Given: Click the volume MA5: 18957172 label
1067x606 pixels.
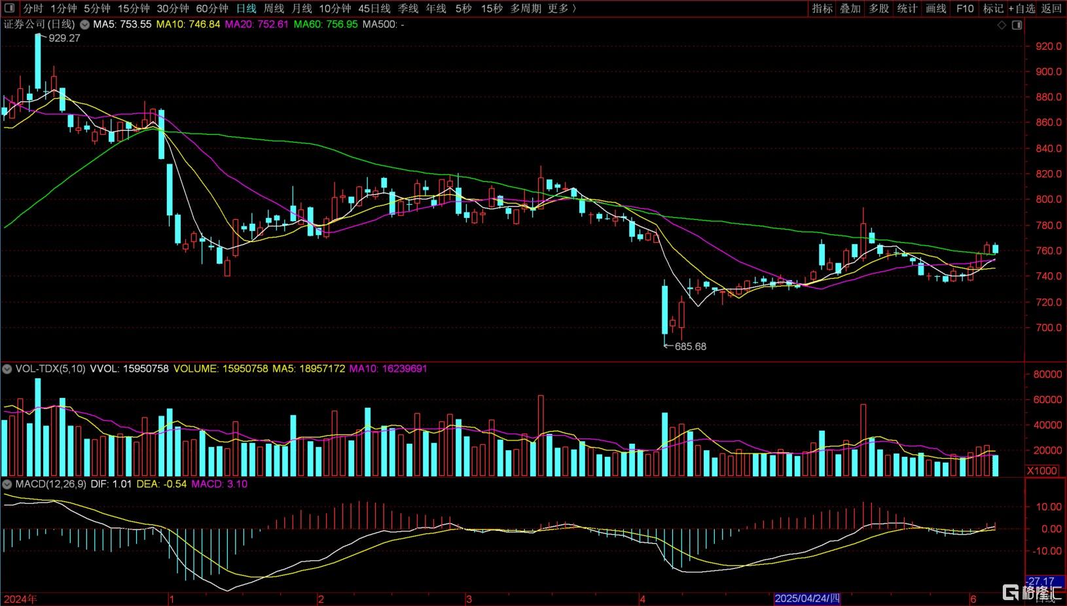Looking at the screenshot, I should 309,369.
